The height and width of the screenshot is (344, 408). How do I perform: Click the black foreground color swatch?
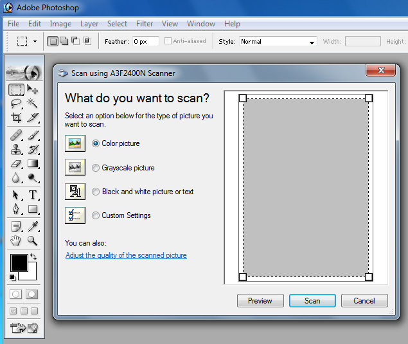(x=19, y=263)
